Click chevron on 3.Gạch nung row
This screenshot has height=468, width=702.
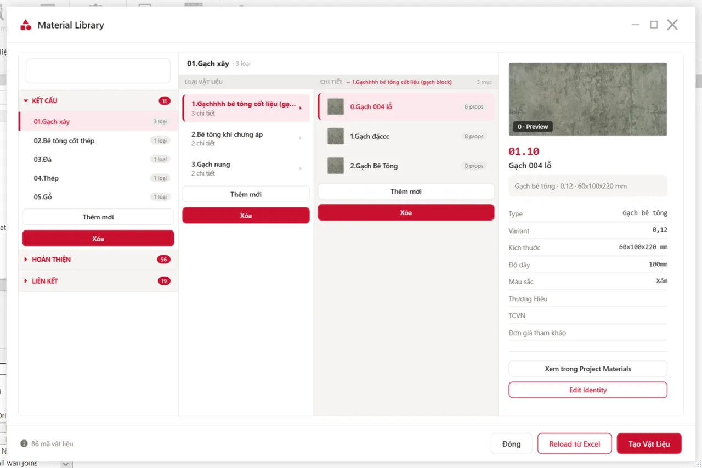(300, 168)
